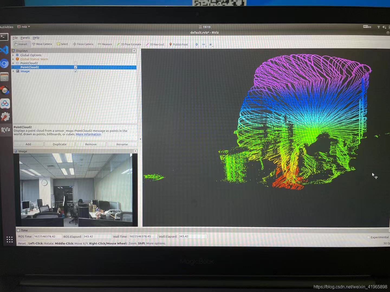The width and height of the screenshot is (390, 292).
Task: Click the Focus Camera tool
Action: [83, 44]
